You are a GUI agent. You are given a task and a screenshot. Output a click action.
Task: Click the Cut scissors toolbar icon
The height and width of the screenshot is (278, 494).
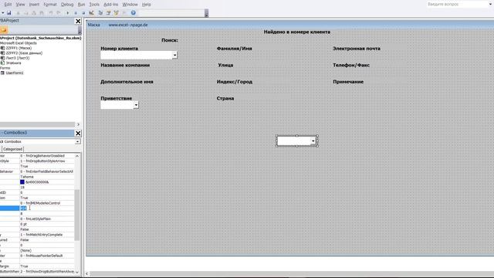point(18,13)
